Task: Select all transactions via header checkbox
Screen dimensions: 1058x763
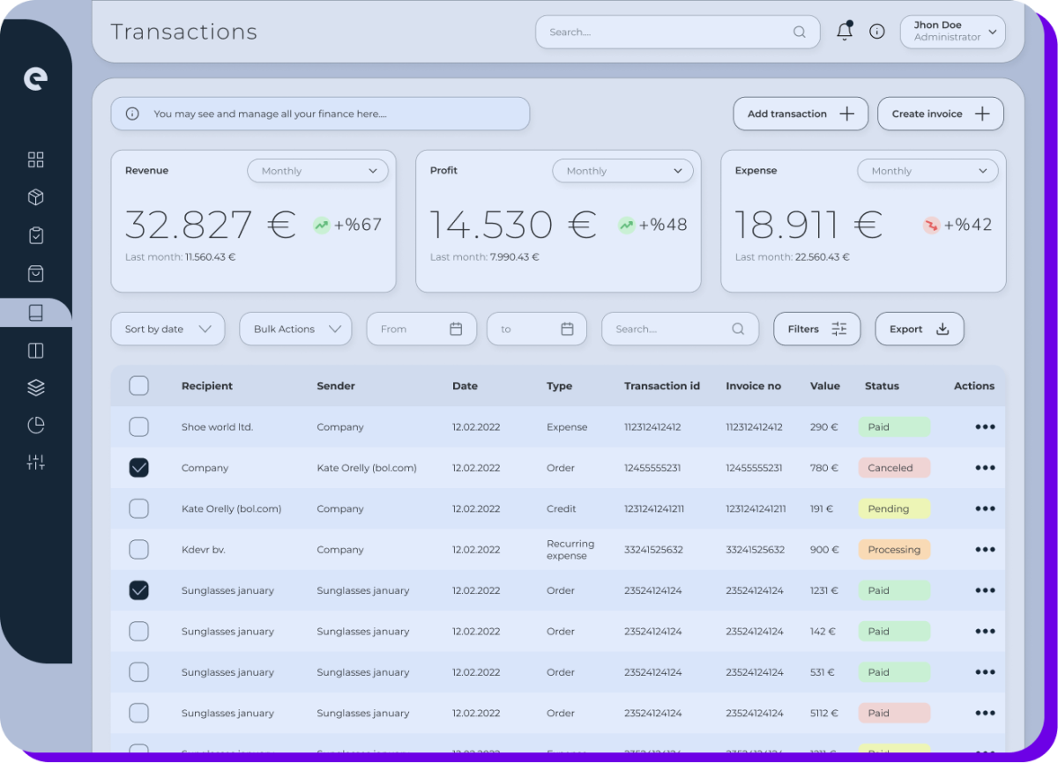Action: (x=138, y=386)
